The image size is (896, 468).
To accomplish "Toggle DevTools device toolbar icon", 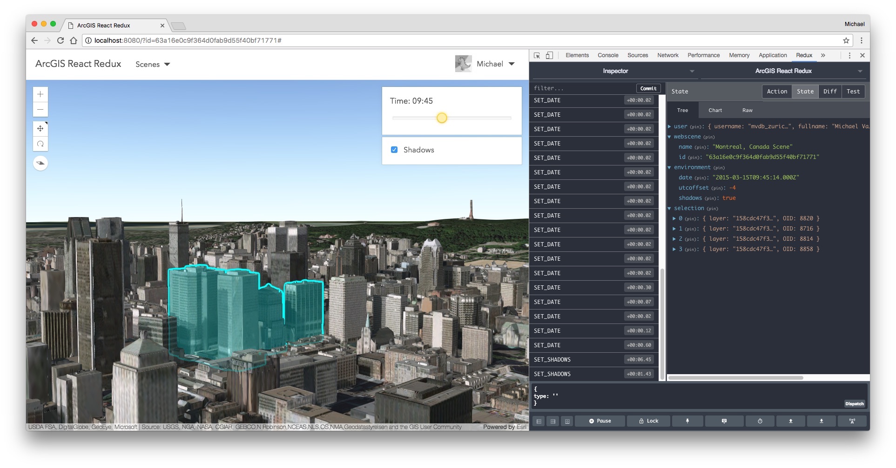I will 549,55.
